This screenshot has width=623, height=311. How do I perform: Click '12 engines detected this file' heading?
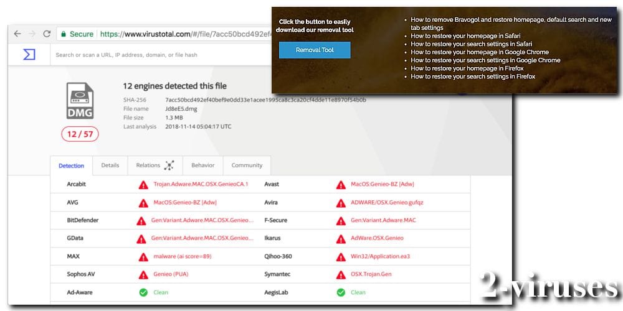[x=175, y=86]
